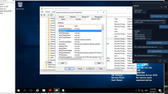The height and width of the screenshot is (94, 168).
Task: Open the File menu
Action: click(x=42, y=12)
